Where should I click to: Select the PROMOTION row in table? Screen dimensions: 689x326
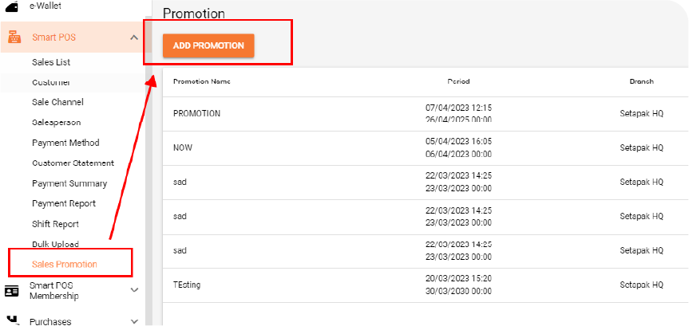426,114
